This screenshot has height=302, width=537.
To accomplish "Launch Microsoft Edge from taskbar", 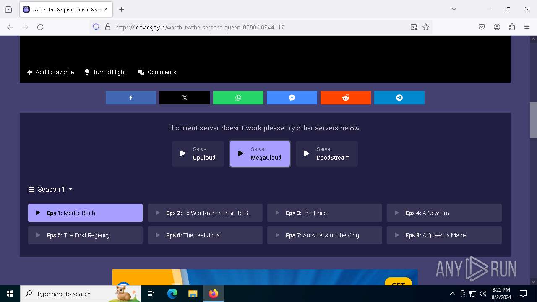I will pos(172,294).
